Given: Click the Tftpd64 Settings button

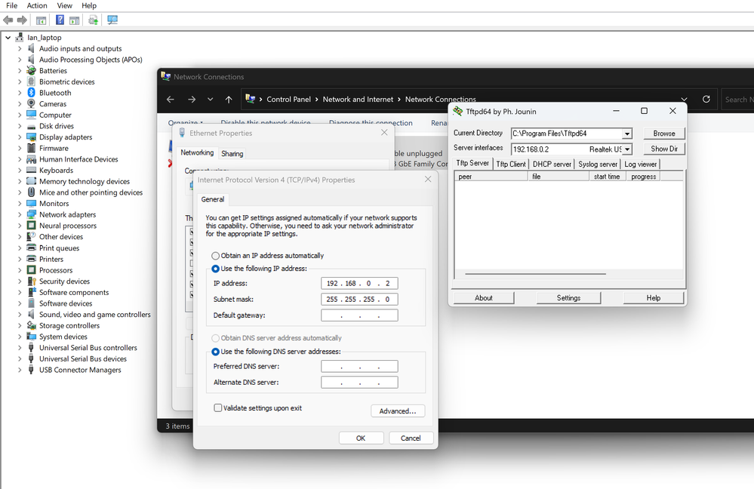Looking at the screenshot, I should [568, 298].
